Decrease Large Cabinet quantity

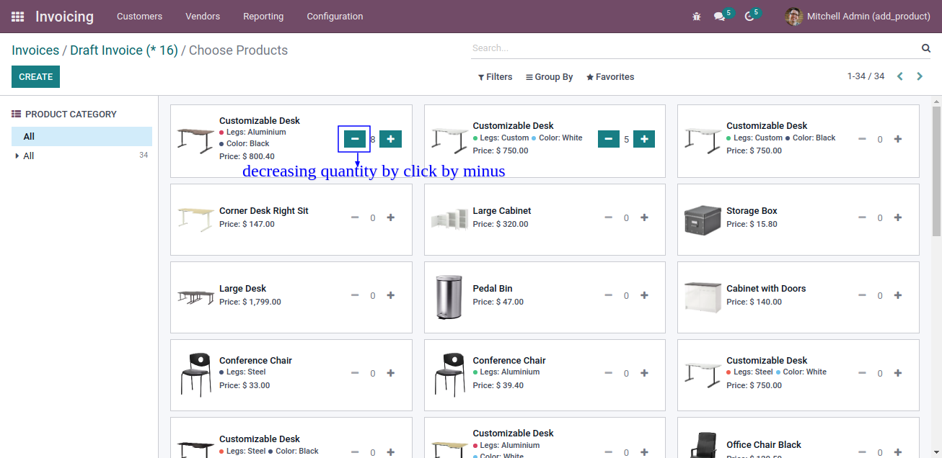click(609, 217)
